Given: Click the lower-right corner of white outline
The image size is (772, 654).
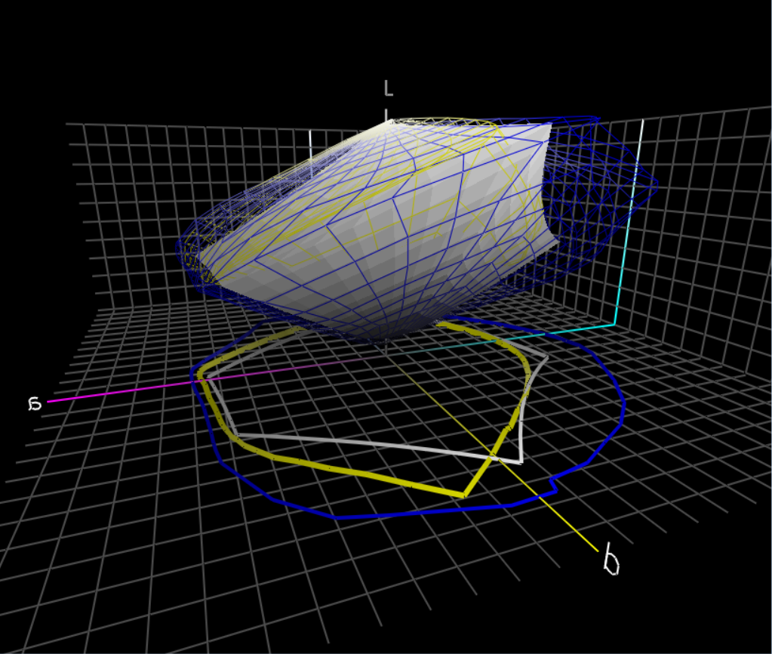Looking at the screenshot, I should pyautogui.click(x=520, y=461).
